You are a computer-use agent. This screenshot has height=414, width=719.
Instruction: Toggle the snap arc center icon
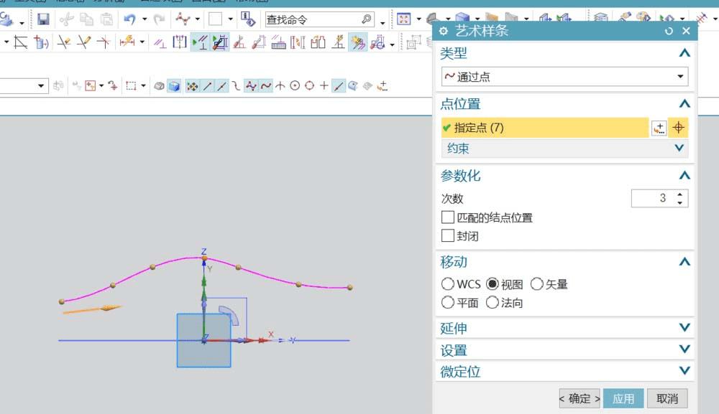pos(295,85)
